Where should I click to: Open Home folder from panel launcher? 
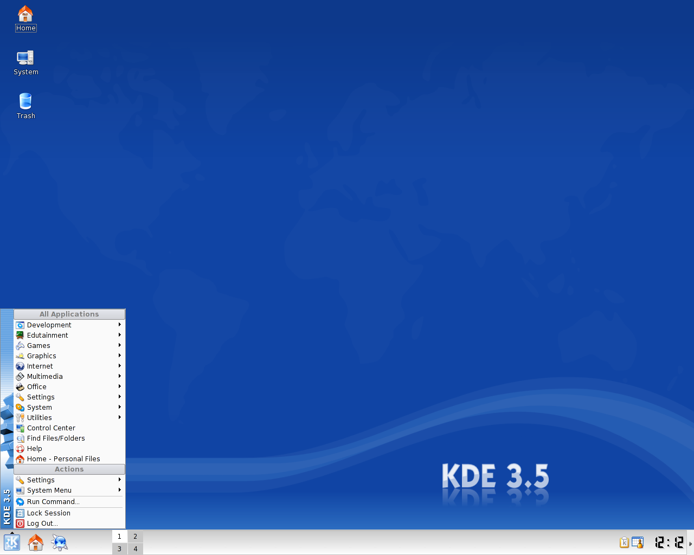(x=36, y=543)
